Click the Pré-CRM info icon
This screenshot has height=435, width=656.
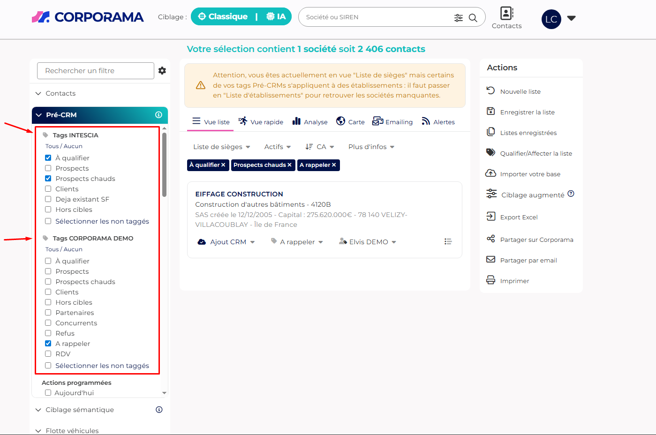tap(158, 115)
